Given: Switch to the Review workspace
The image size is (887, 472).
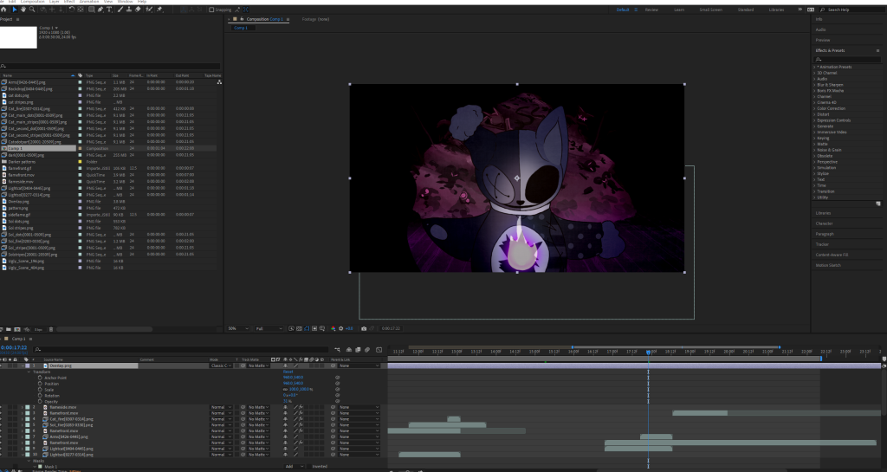Looking at the screenshot, I should coord(651,10).
